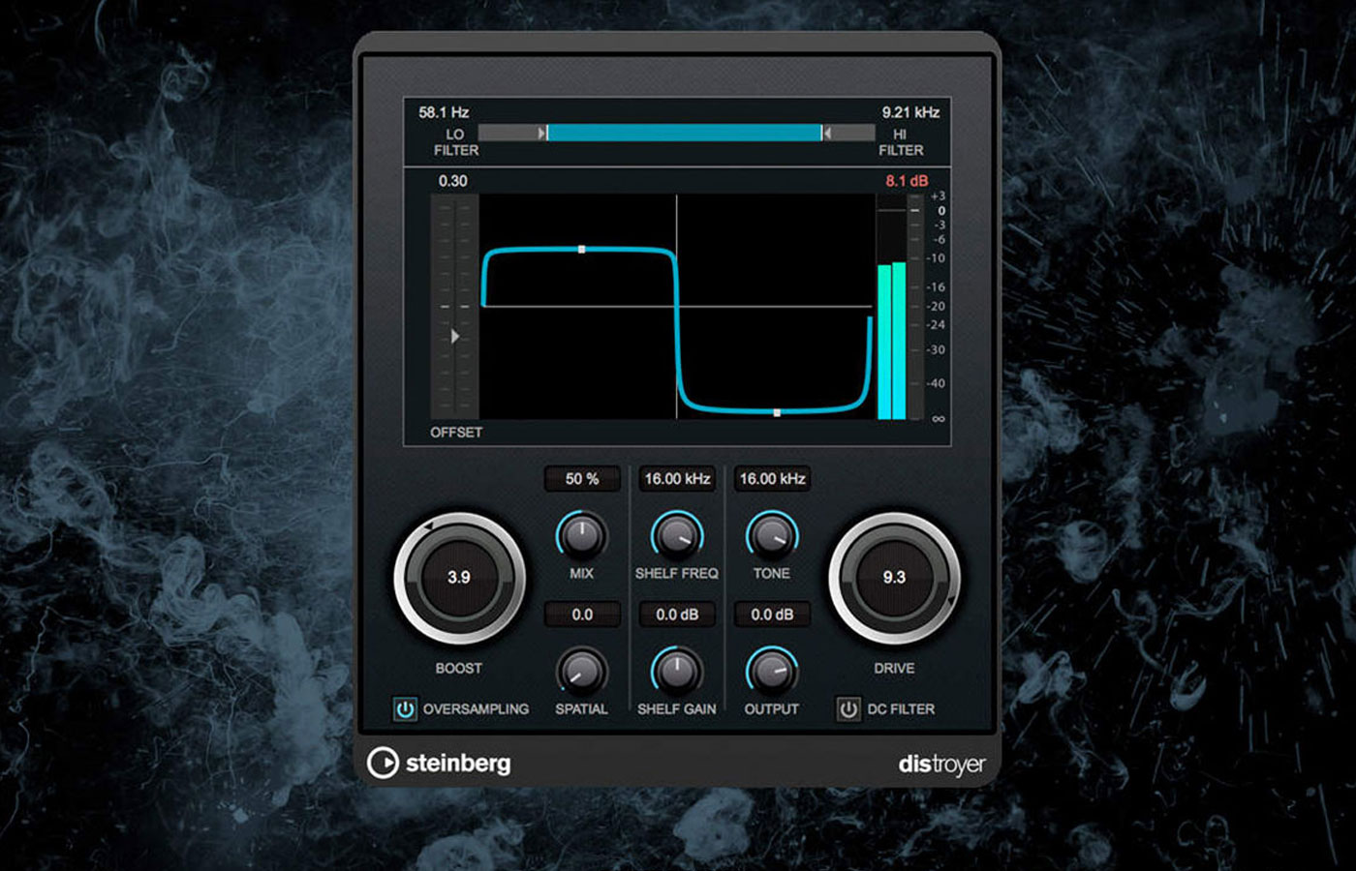Click the blue filter range bar
Viewport: 1356px width, 871px height.
(x=685, y=133)
